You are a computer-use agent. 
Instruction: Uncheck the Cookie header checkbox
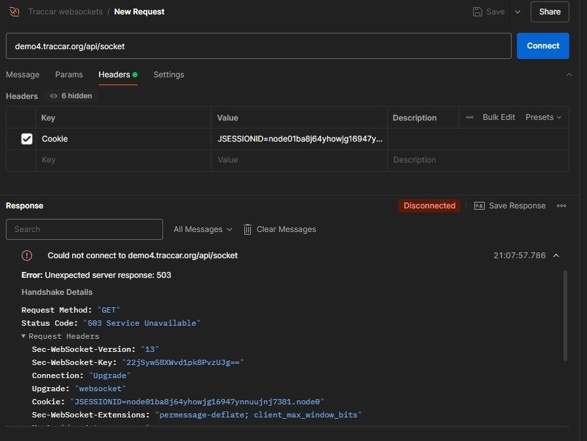coord(27,139)
